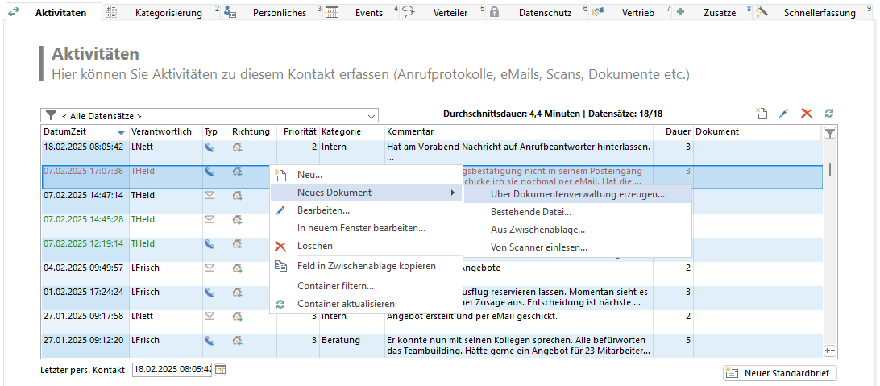This screenshot has width=880, height=386.
Task: Select Von Scanner einlesen in the submenu
Action: (x=538, y=247)
